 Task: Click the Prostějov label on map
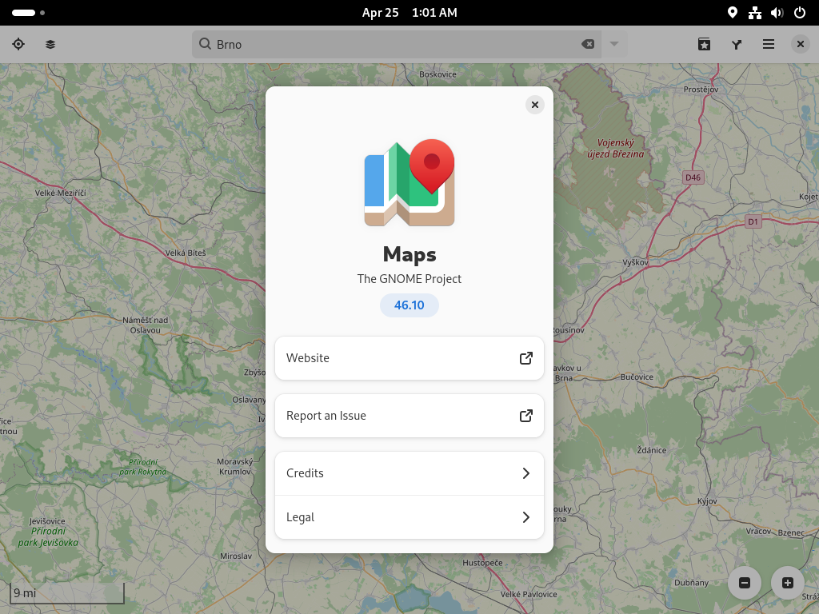(x=701, y=90)
